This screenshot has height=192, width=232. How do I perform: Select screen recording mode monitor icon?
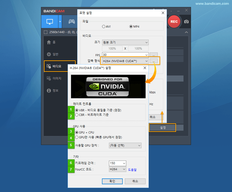pyautogui.click(x=50, y=22)
